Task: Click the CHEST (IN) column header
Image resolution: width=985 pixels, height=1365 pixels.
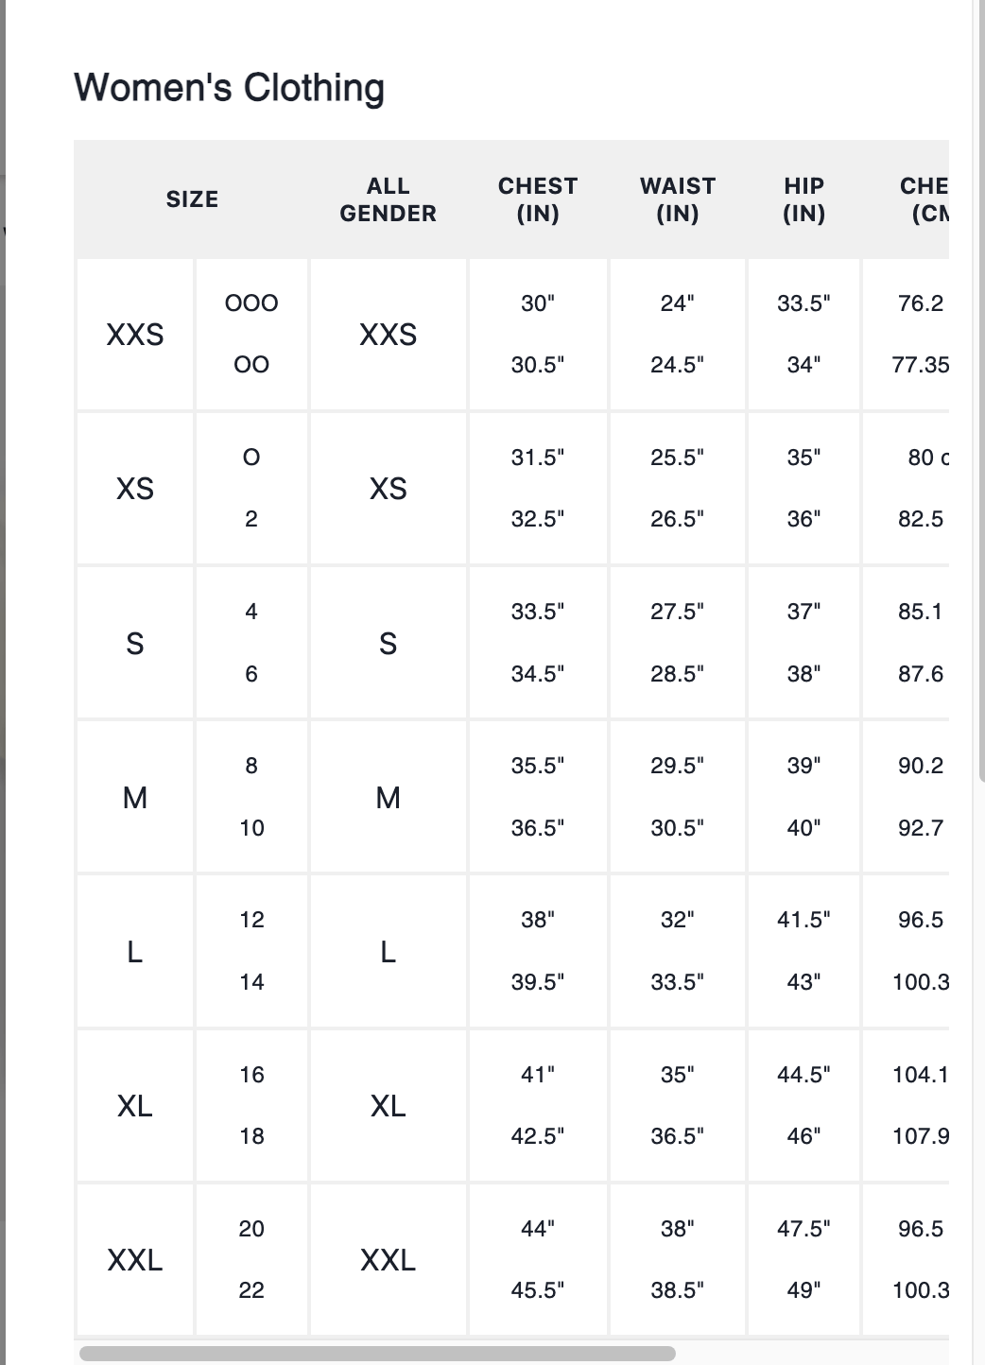Action: point(538,199)
